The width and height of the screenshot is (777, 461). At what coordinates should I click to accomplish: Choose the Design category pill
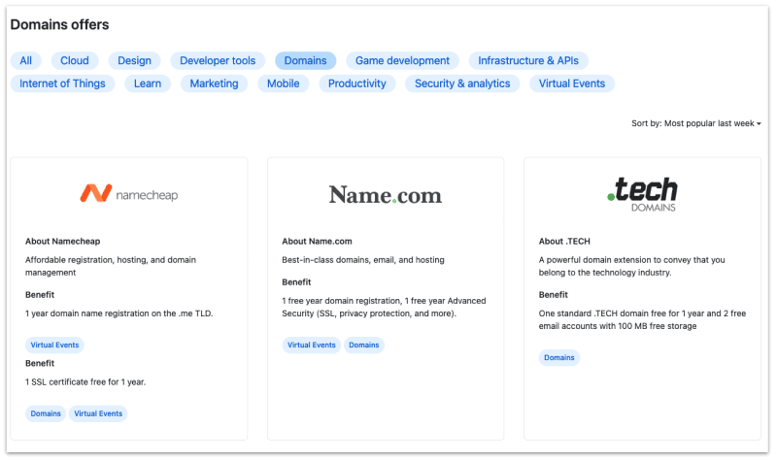coord(134,61)
